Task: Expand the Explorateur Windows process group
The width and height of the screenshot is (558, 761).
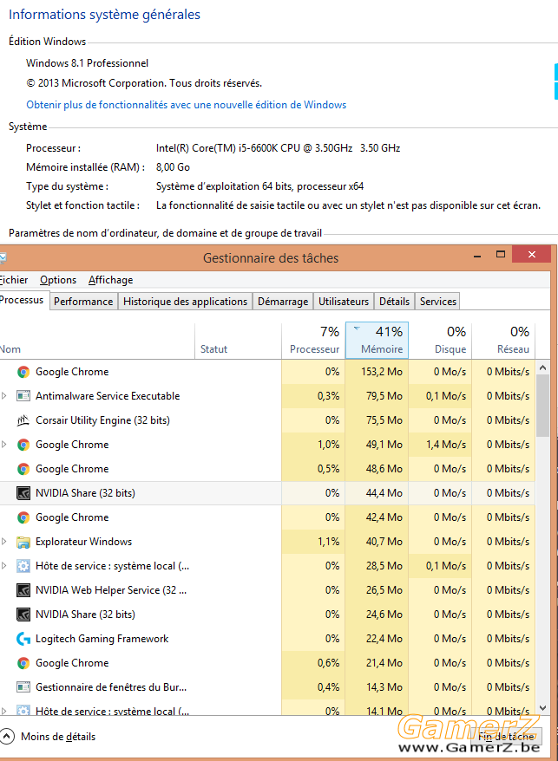Action: coord(3,542)
